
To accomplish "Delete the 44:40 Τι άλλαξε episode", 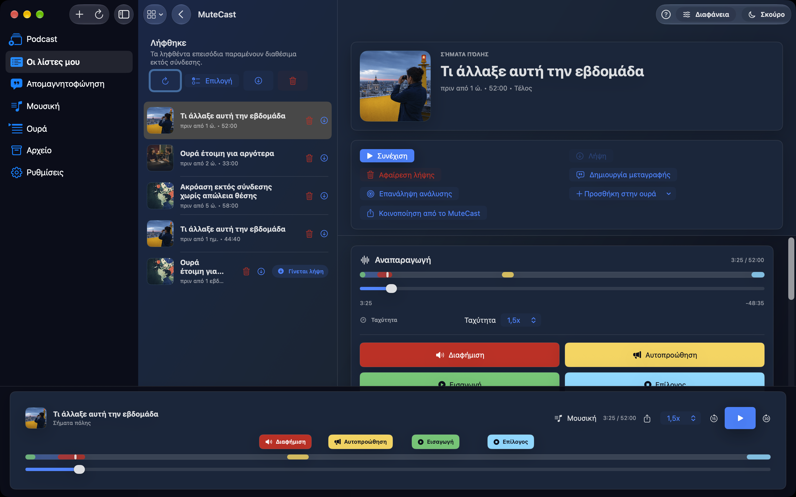I will (309, 234).
